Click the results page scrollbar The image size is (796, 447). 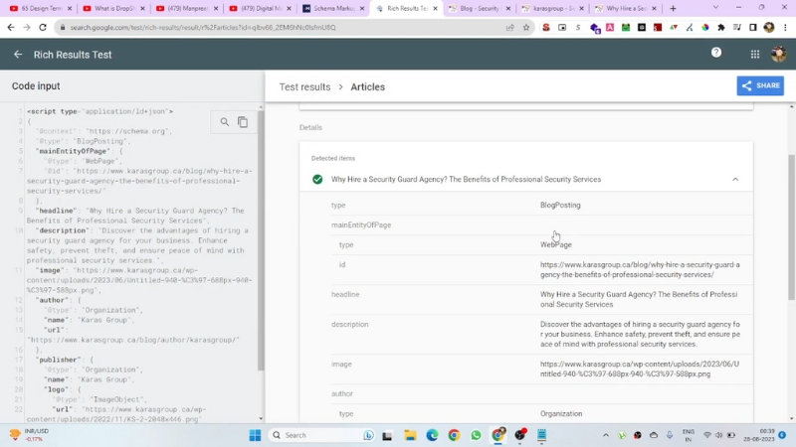click(792, 227)
